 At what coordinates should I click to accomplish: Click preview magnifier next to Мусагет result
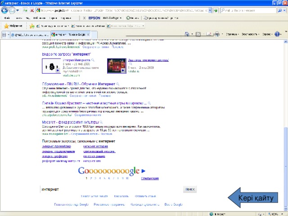coord(101,122)
